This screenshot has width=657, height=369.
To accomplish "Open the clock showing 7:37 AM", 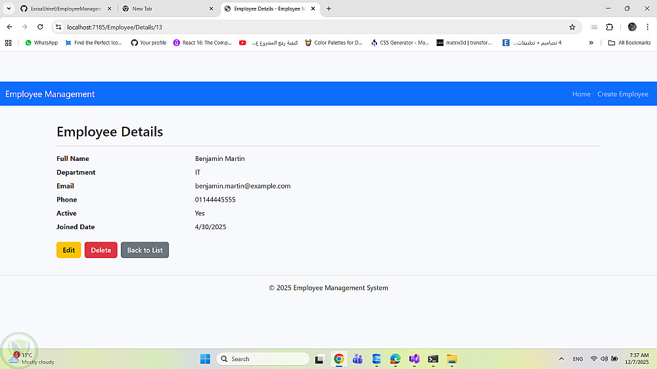I will pyautogui.click(x=637, y=358).
